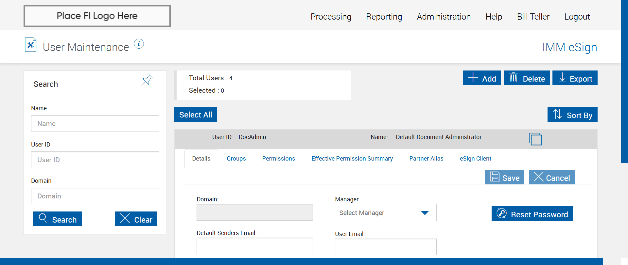This screenshot has height=265, width=628.
Task: Click the pin icon in Search panel
Action: coord(147,80)
